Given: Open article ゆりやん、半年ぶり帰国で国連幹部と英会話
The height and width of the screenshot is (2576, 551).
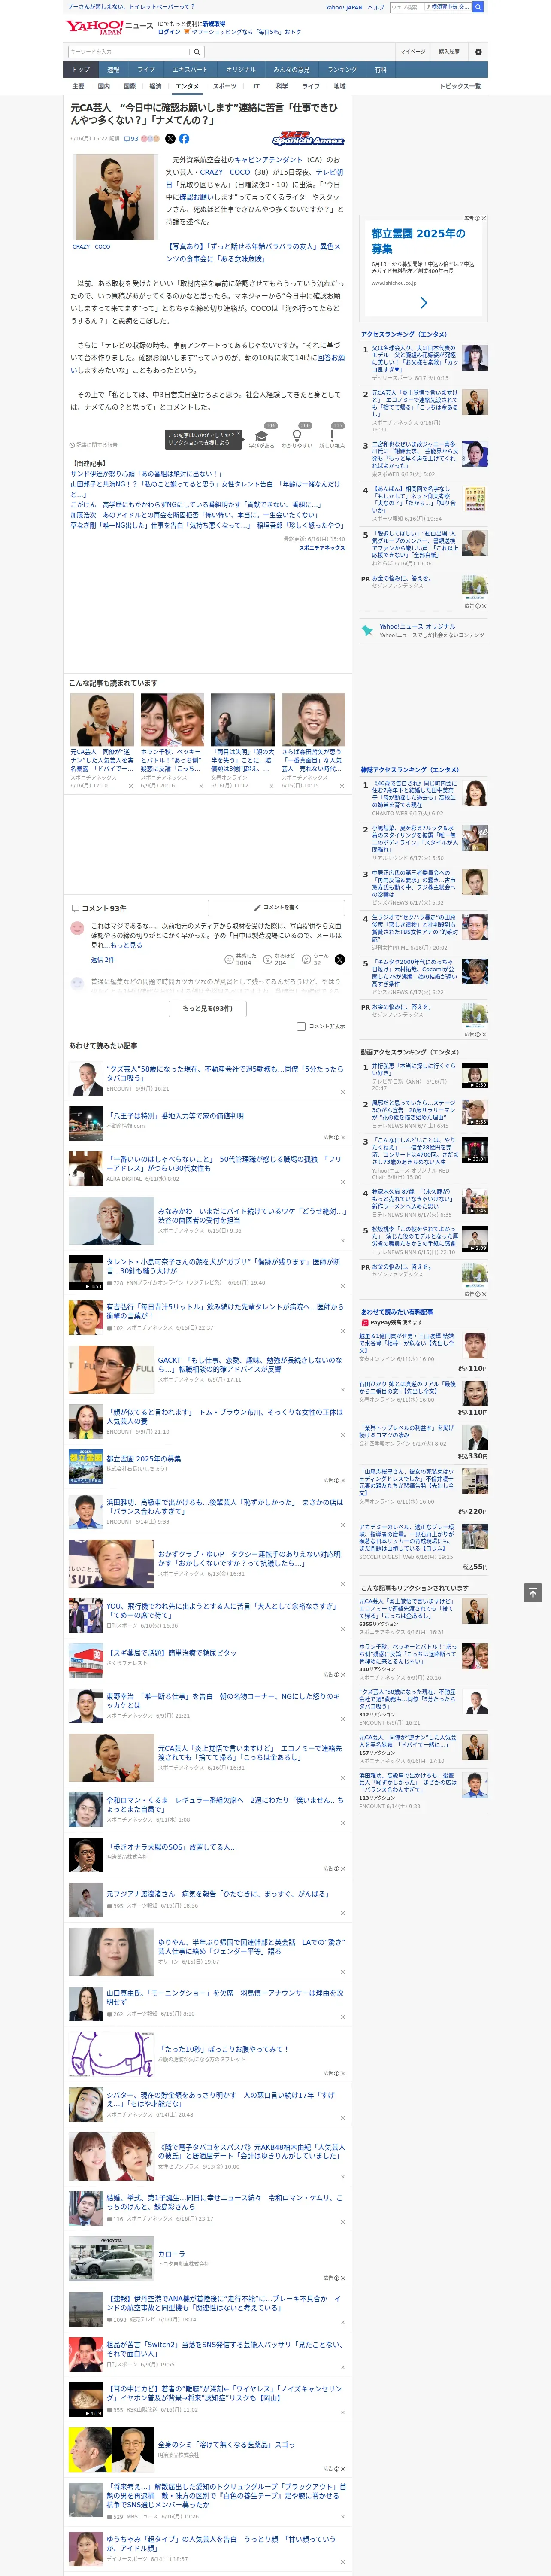Looking at the screenshot, I should click(x=250, y=1946).
